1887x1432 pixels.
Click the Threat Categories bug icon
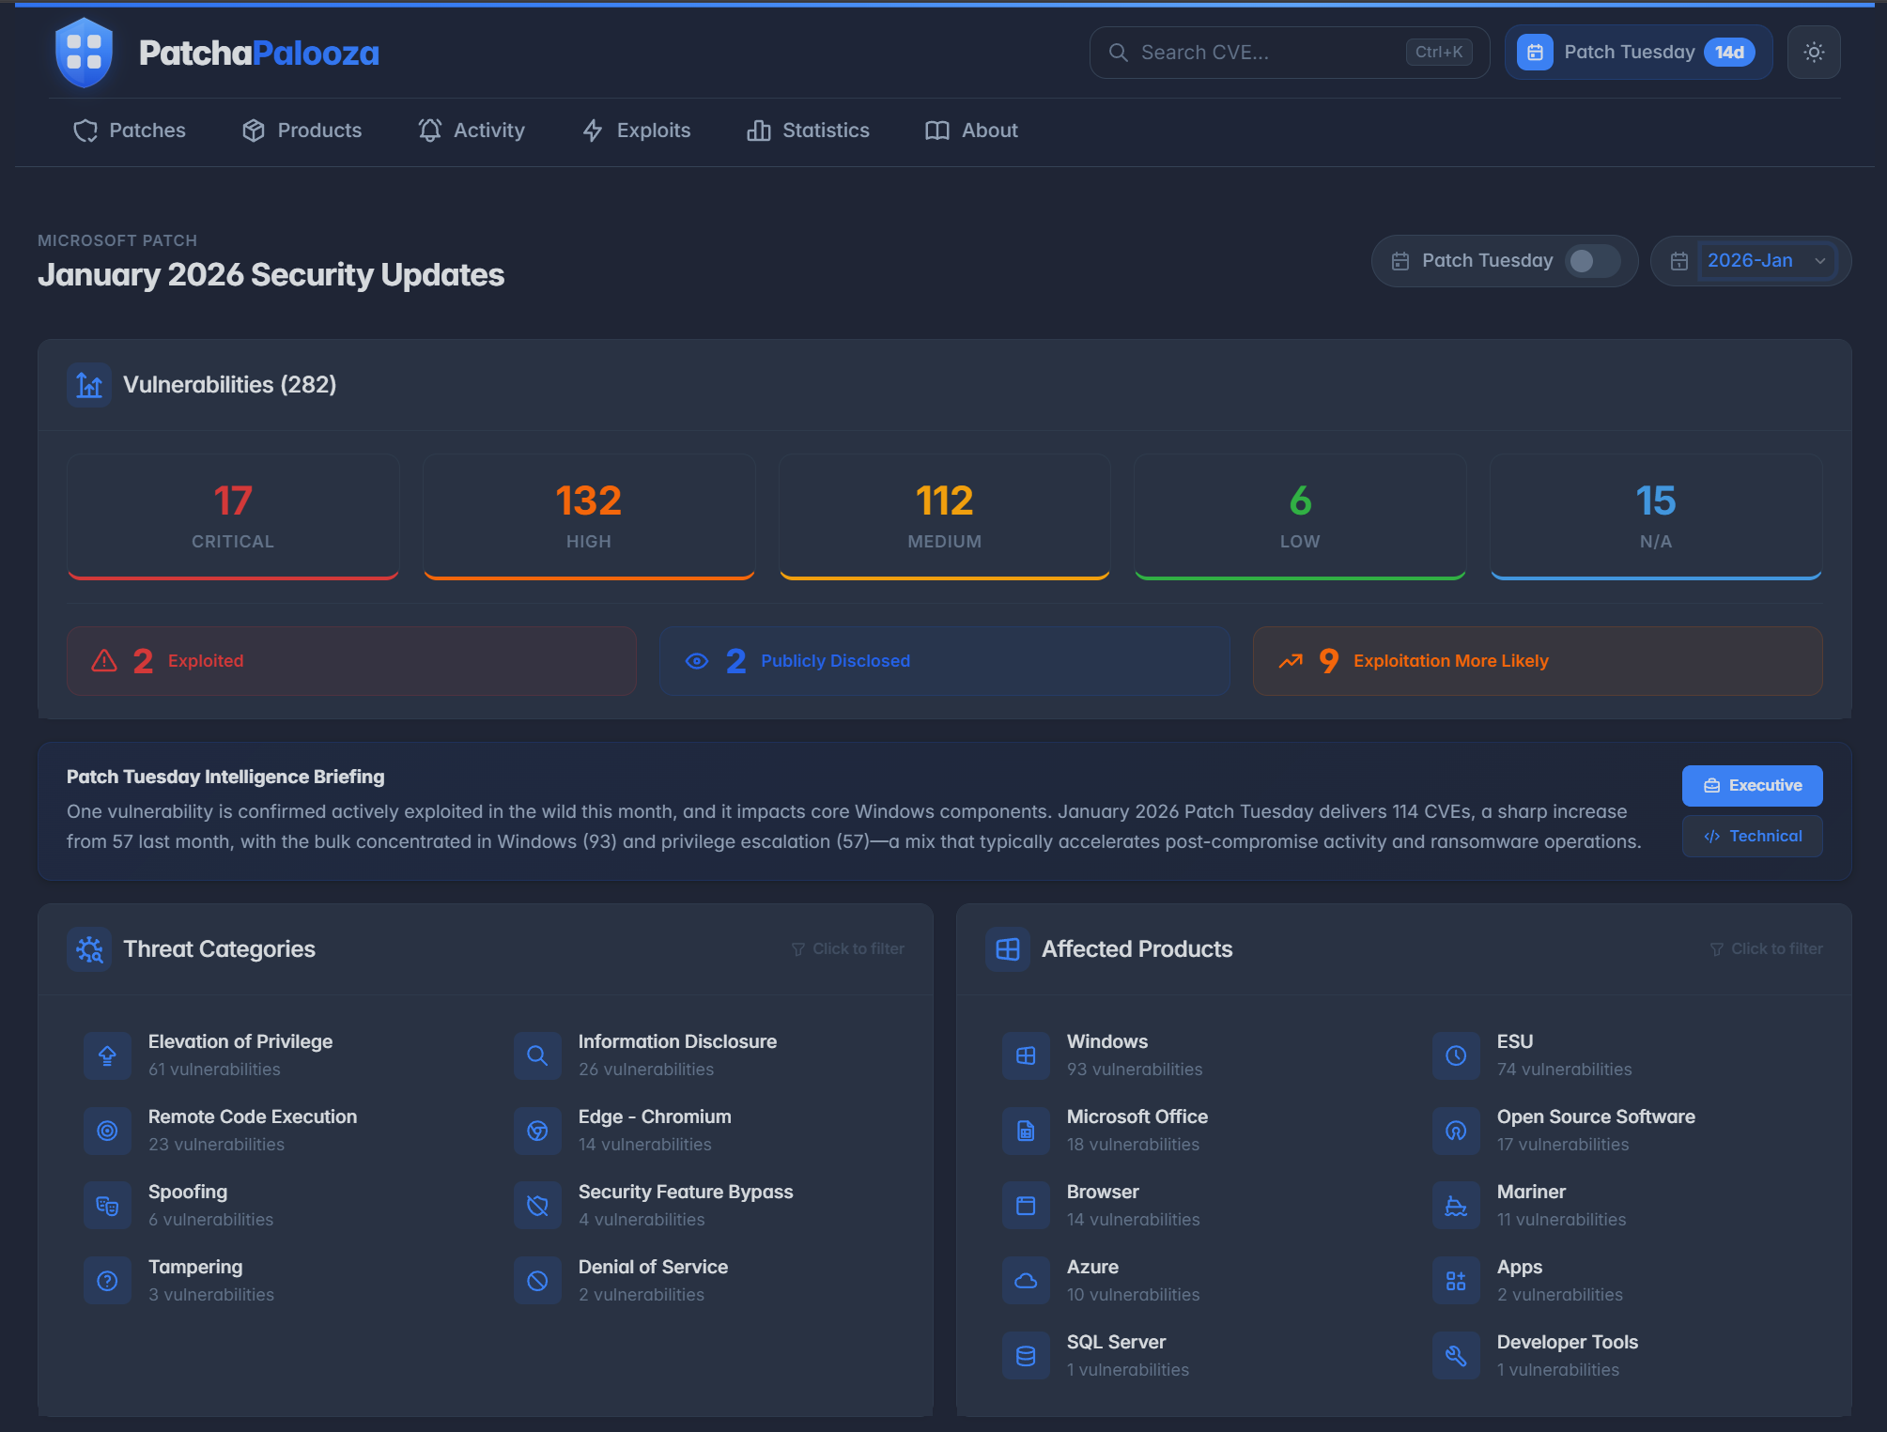pyautogui.click(x=89, y=949)
